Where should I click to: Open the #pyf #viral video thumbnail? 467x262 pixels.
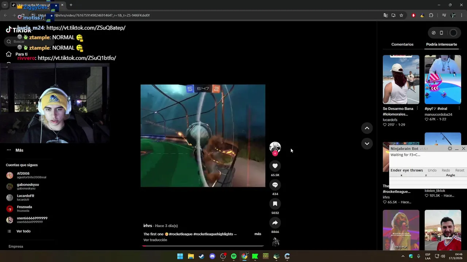(443, 79)
